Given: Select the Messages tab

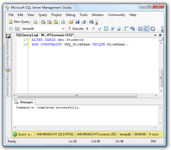Looking at the screenshot, I should (x=23, y=102).
